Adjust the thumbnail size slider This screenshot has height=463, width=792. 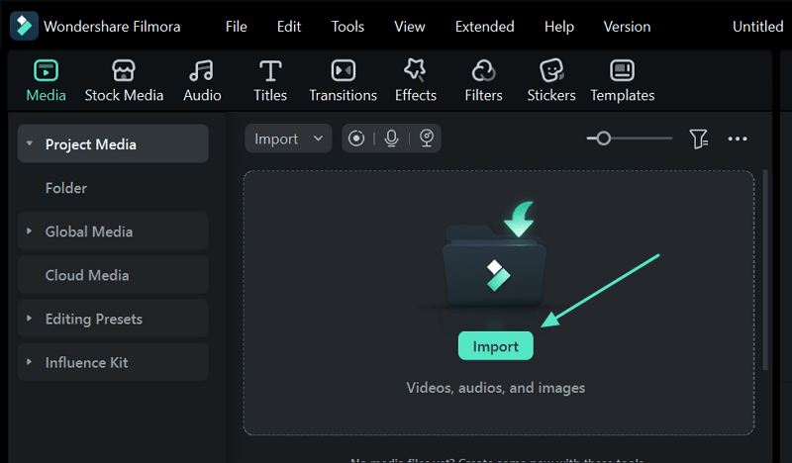pos(603,139)
